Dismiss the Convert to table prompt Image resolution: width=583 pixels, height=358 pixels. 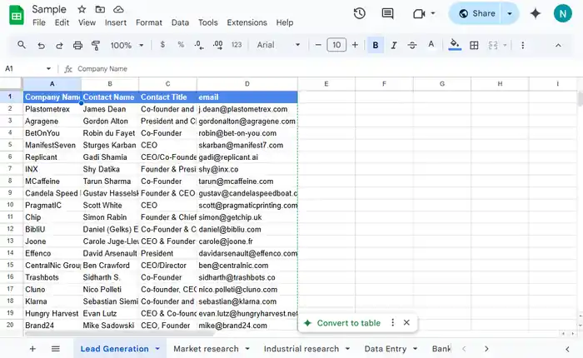(x=406, y=323)
